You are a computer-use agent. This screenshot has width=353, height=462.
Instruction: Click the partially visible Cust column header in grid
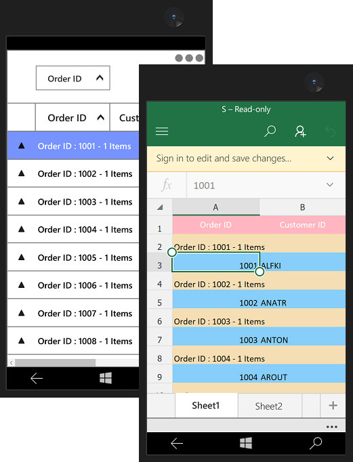125,118
